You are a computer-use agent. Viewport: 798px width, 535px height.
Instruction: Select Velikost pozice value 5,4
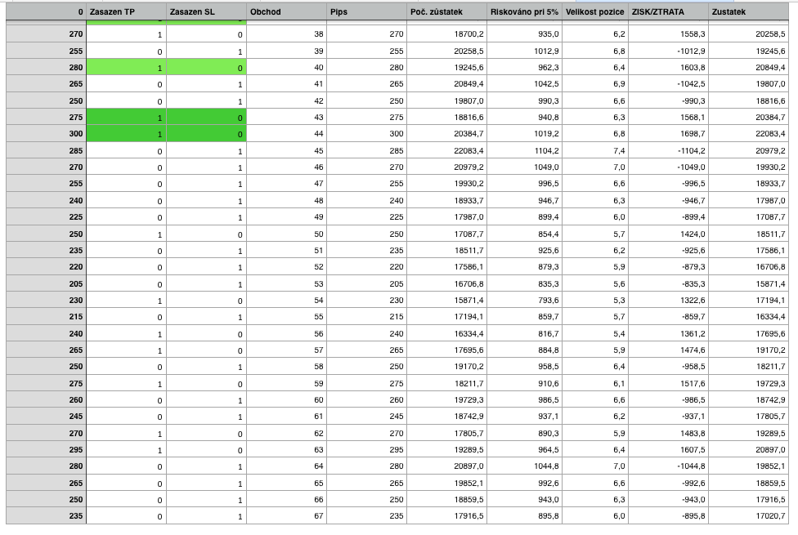pos(595,333)
